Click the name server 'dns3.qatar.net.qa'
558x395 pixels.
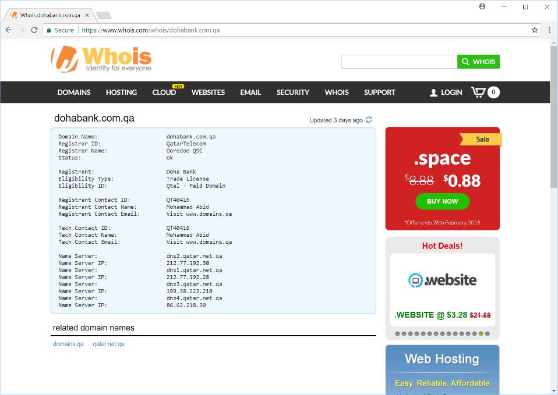(x=195, y=284)
